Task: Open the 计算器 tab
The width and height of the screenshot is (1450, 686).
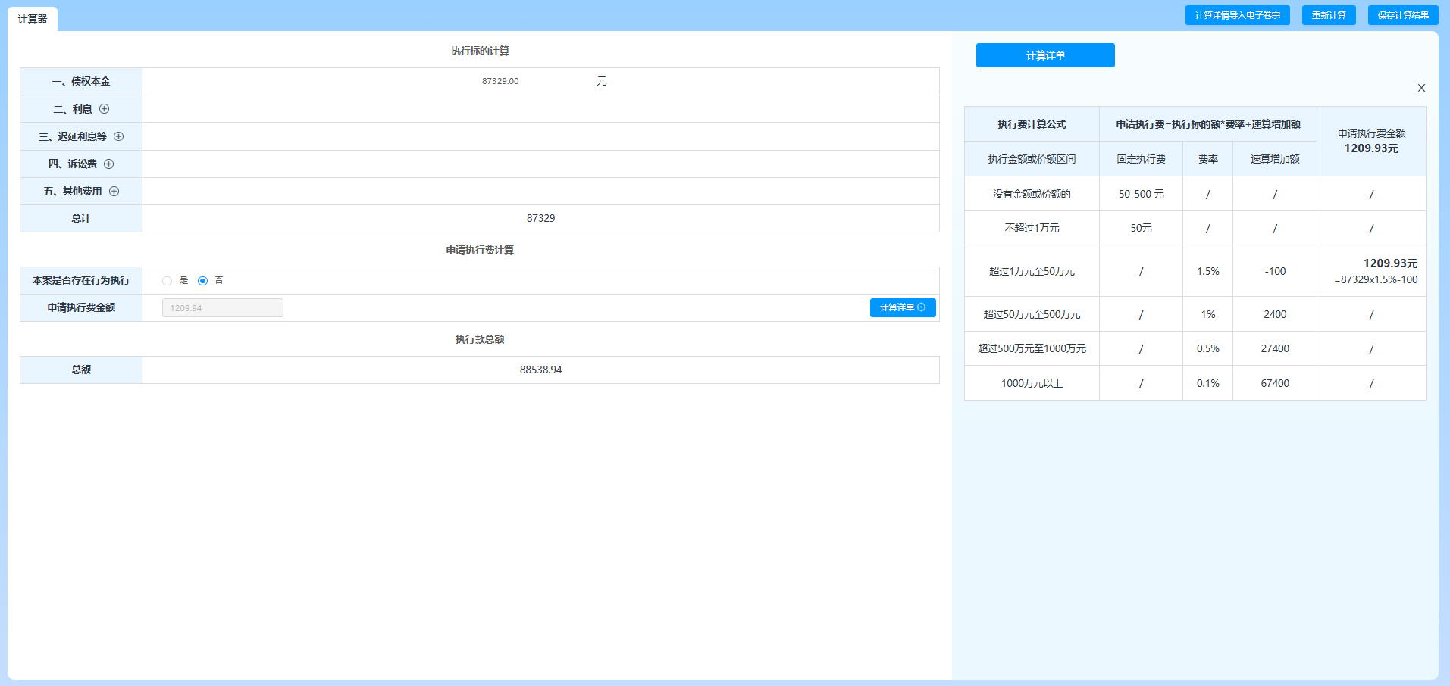Action: (x=33, y=19)
